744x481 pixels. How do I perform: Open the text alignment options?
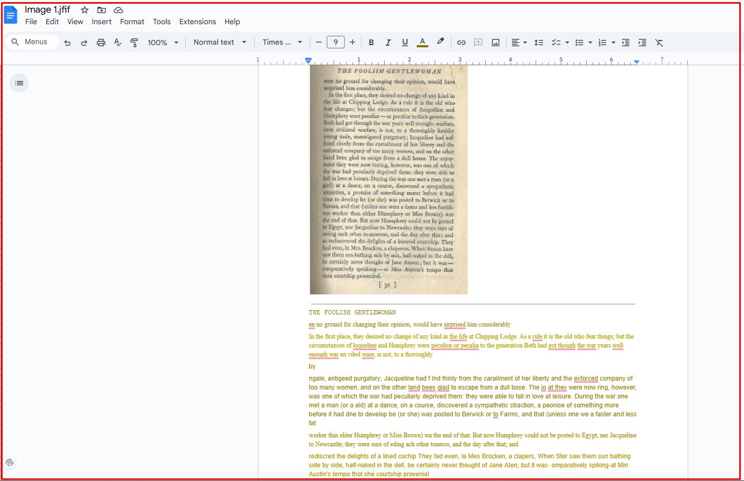tap(519, 43)
